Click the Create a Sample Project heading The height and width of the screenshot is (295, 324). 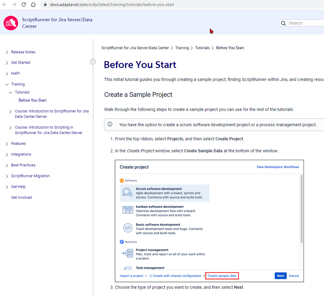(138, 95)
